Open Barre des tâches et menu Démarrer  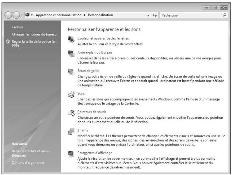pyautogui.click(x=31, y=153)
